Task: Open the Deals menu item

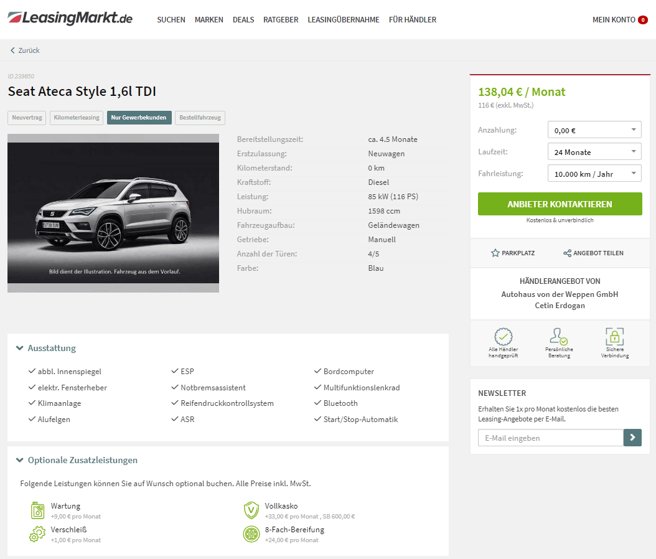Action: 243,20
